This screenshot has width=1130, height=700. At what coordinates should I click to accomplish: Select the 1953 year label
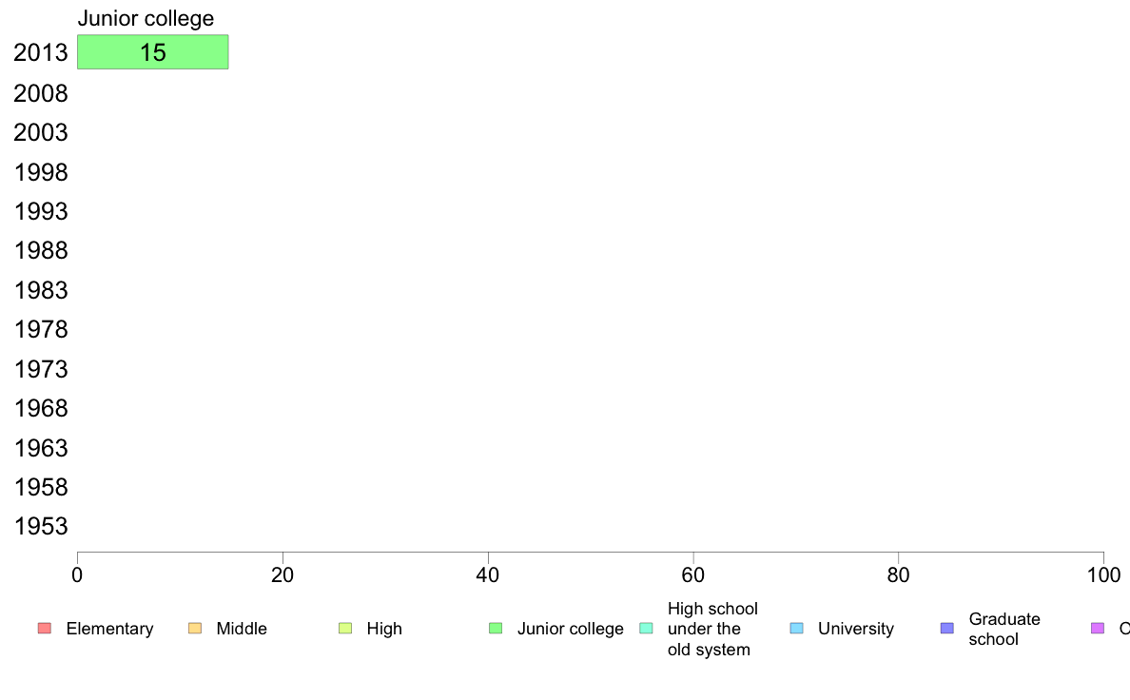[40, 526]
